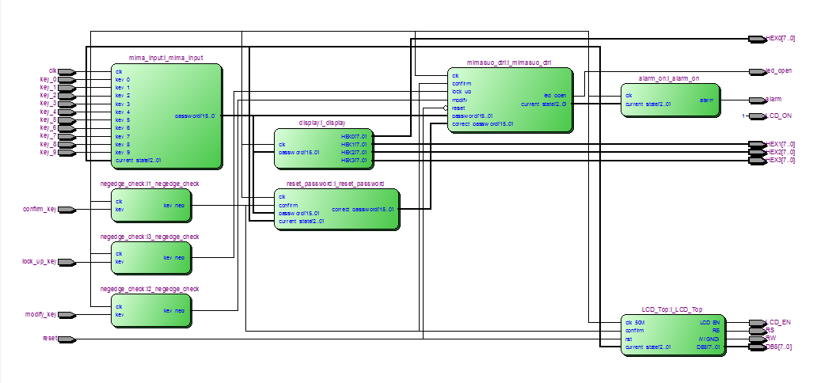
Task: Select the reset input pin
Action: [66, 339]
